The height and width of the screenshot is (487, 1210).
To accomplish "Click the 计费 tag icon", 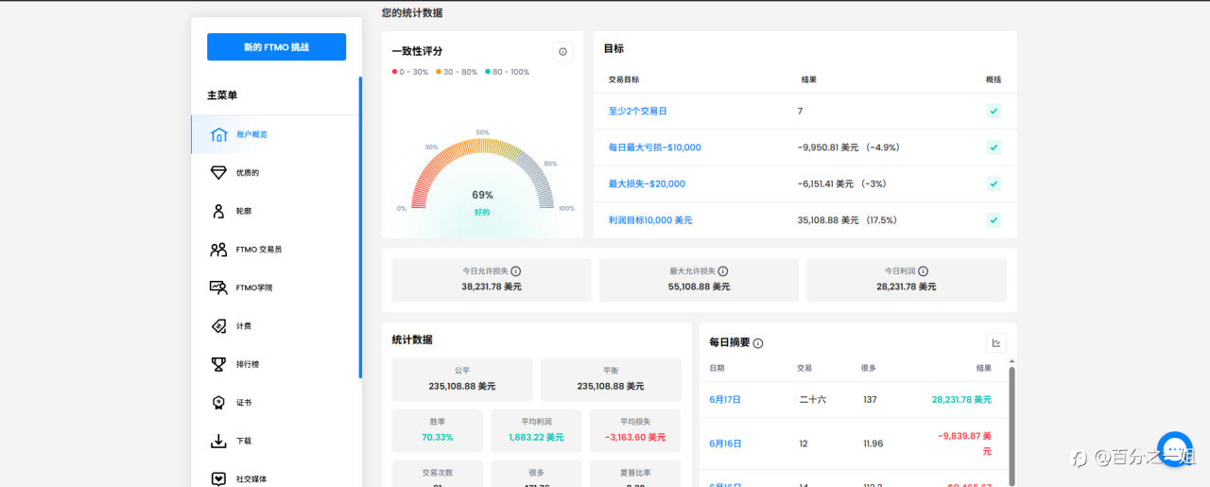I will click(218, 326).
